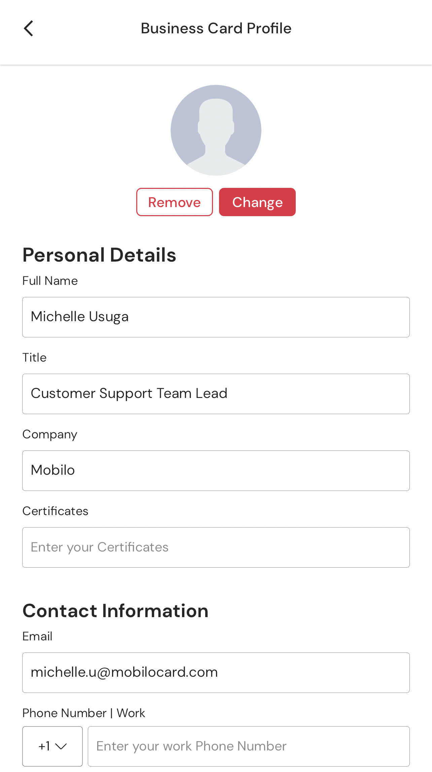Tap the back arrow in header
Image resolution: width=432 pixels, height=772 pixels.
[29, 28]
